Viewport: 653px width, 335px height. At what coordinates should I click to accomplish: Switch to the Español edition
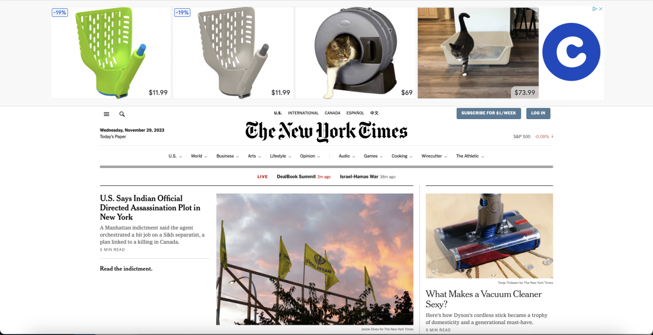click(355, 113)
